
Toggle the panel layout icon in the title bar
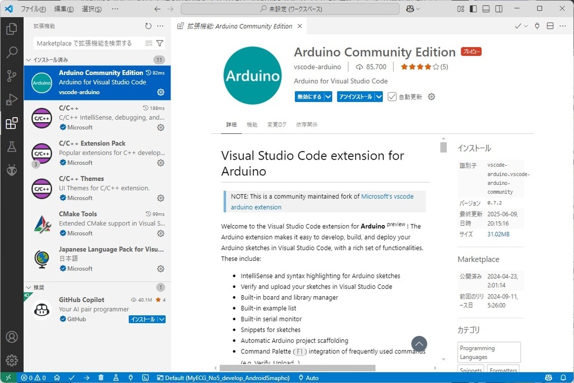[485, 8]
